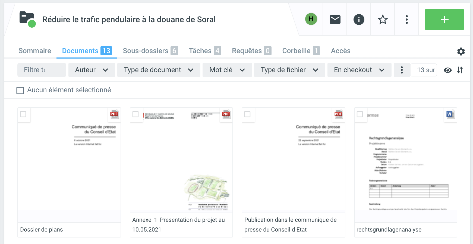Open the settings gear icon
This screenshot has height=244, width=473.
click(x=461, y=52)
